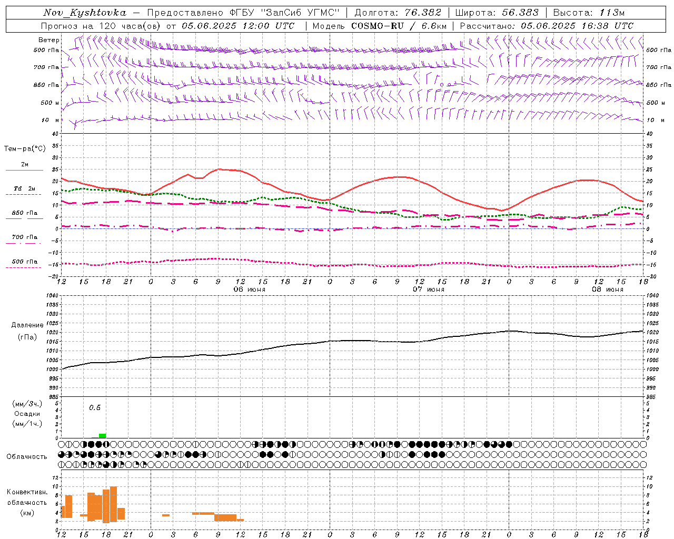The width and height of the screenshot is (674, 539).
Task: Select the left 500 гПа wind level label
Action: pyautogui.click(x=46, y=50)
